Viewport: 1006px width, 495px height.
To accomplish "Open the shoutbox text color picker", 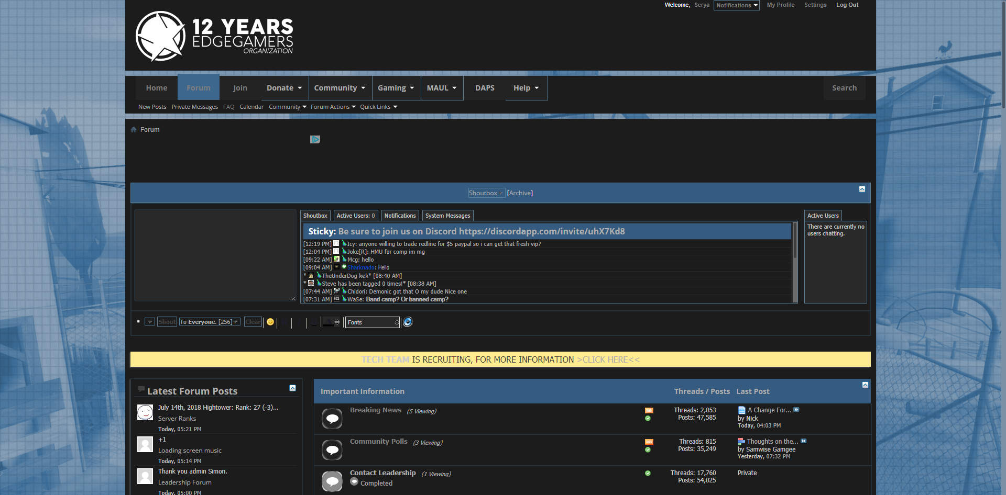I will [x=330, y=322].
